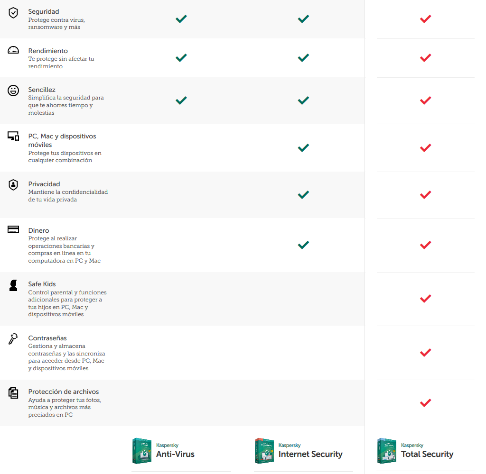This screenshot has width=486, height=474.
Task: Click the Contraseñas key icon
Action: click(x=13, y=339)
